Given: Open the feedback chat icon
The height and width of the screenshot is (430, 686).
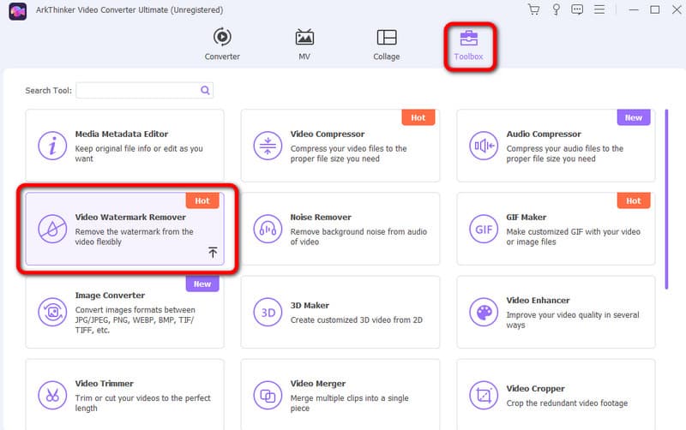Looking at the screenshot, I should point(577,9).
